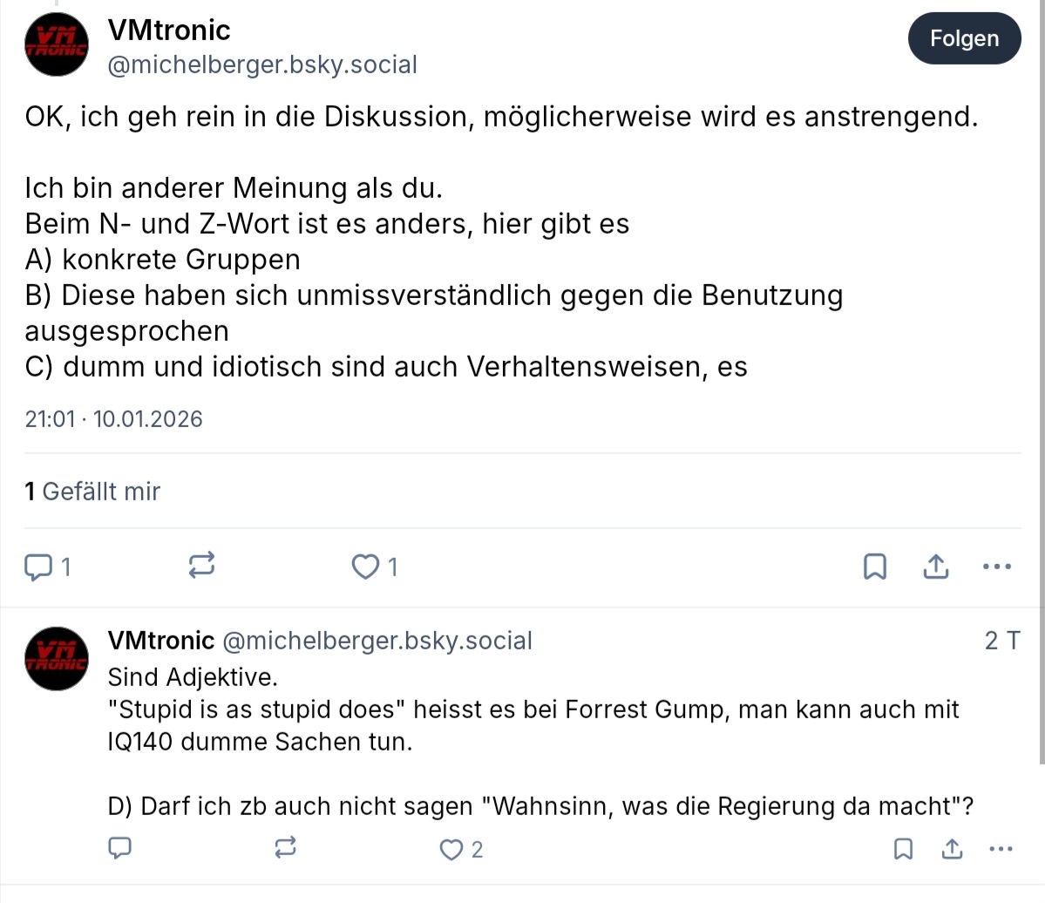Click the Folgen button
Screen dimensions: 1045x903
964,39
